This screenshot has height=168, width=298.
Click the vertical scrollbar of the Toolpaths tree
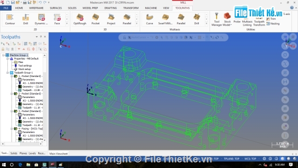coord(45,98)
